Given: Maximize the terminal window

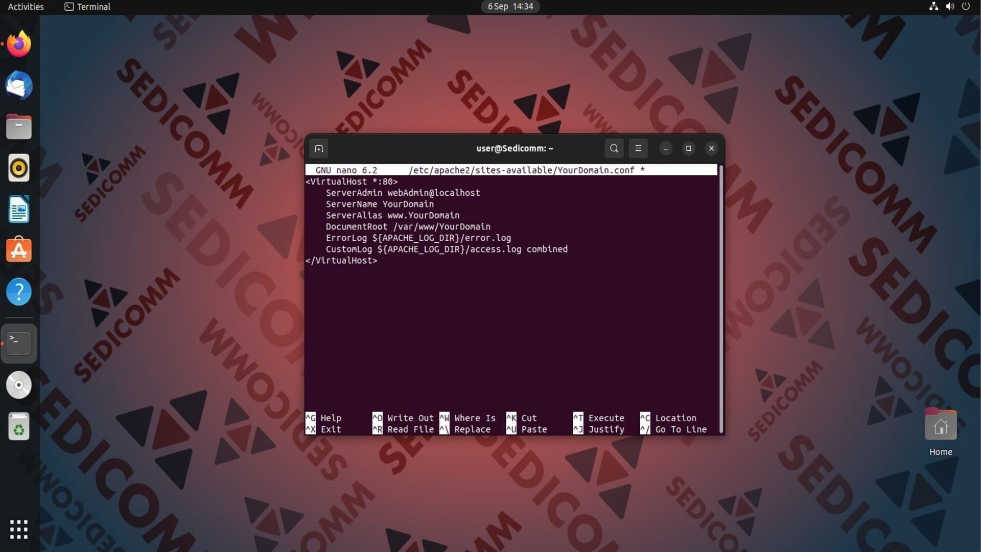Looking at the screenshot, I should (x=688, y=149).
